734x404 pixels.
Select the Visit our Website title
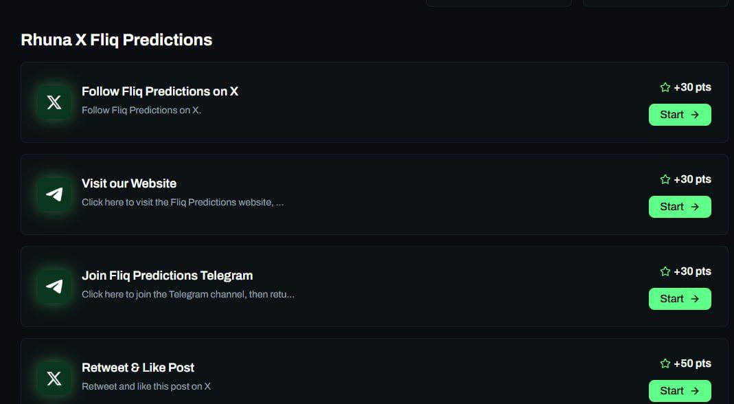tap(129, 183)
